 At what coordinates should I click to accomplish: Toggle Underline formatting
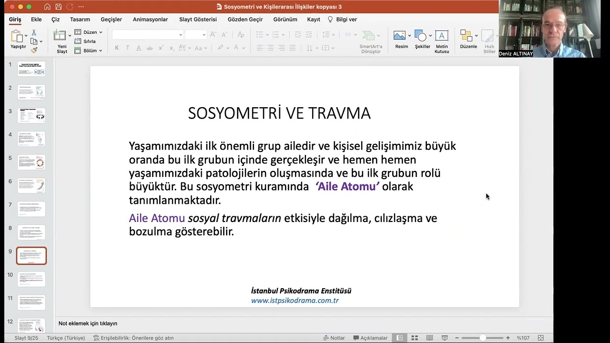[x=138, y=48]
